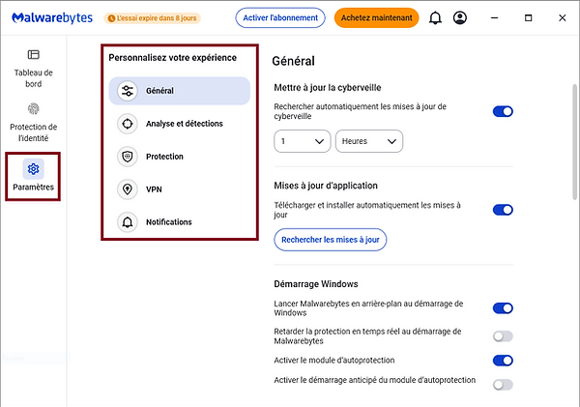Click the Protection shield icon
Viewport: 580px width, 407px height.
tap(128, 157)
